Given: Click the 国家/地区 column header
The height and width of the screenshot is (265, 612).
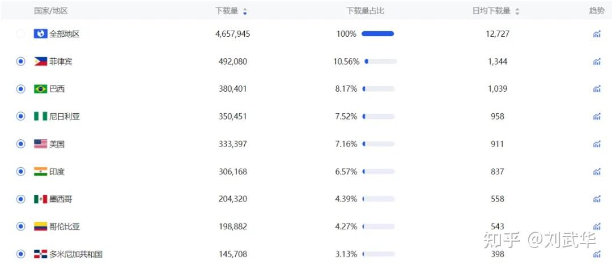Looking at the screenshot, I should pyautogui.click(x=50, y=11).
